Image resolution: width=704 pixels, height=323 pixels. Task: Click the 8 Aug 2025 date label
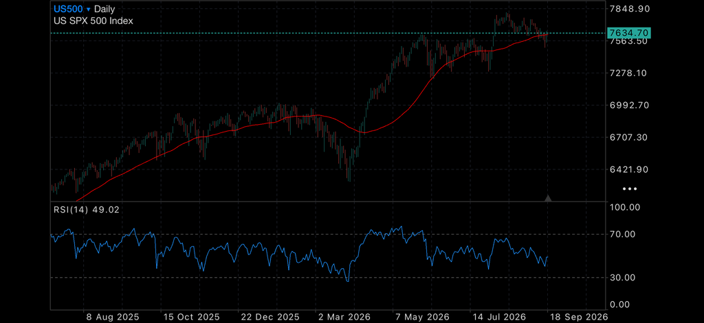[x=113, y=317]
